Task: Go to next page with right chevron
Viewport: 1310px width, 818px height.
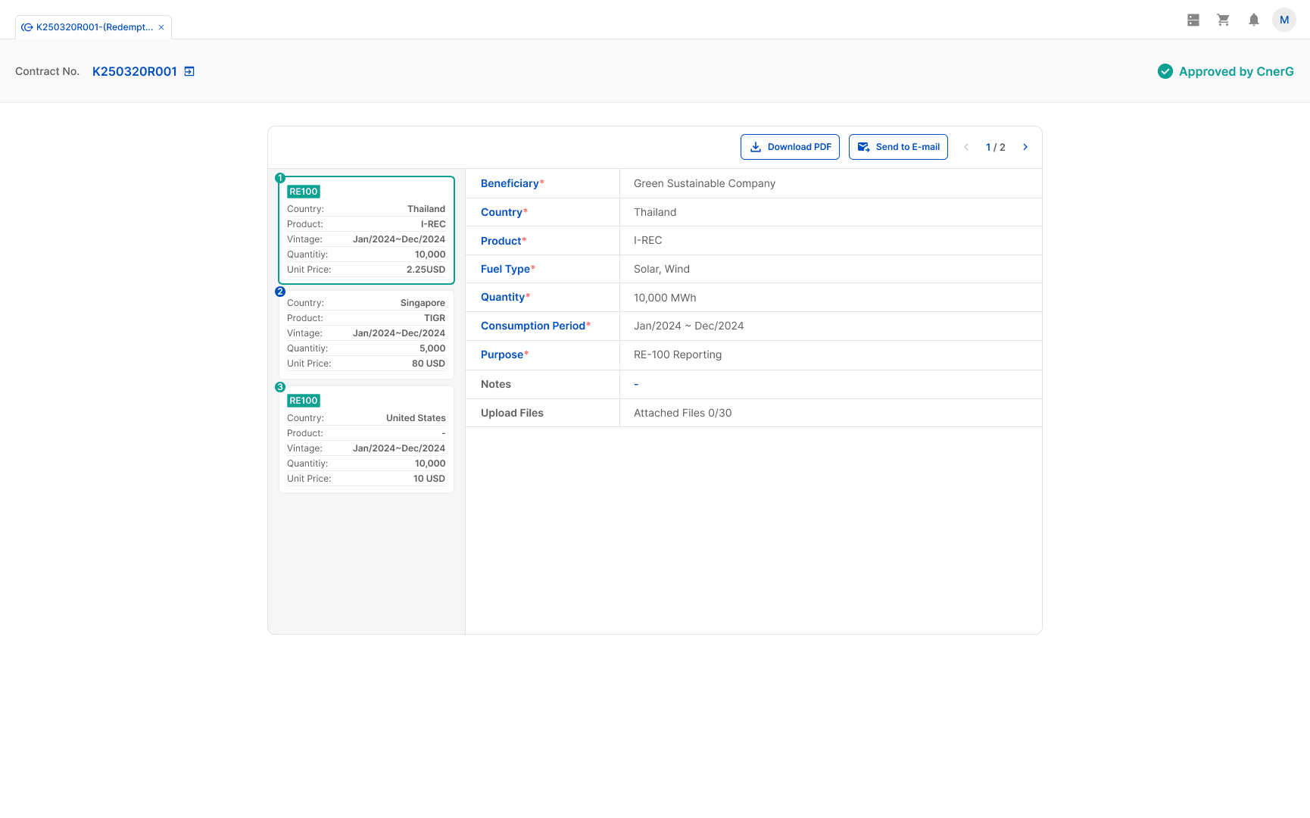Action: click(x=1025, y=147)
